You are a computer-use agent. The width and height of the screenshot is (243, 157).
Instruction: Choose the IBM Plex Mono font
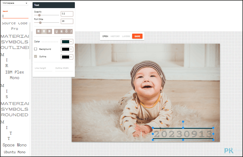click(x=15, y=75)
